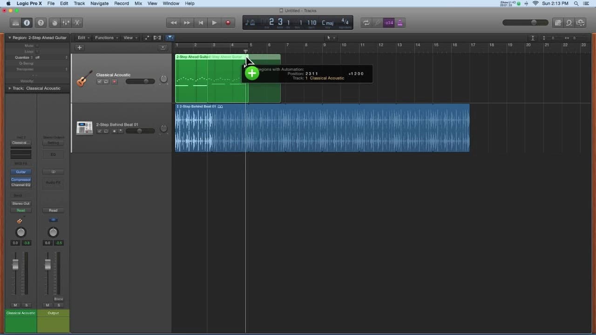
Task: Open the Channel EQ plug-in slot
Action: pos(21,185)
